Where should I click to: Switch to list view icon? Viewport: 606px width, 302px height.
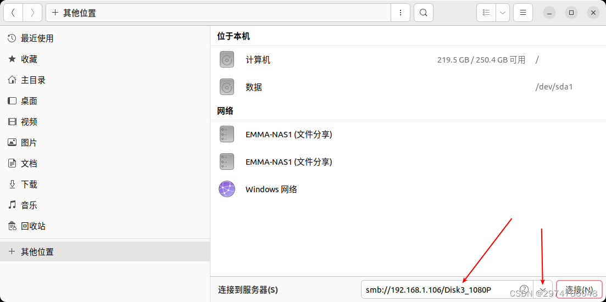tap(487, 13)
